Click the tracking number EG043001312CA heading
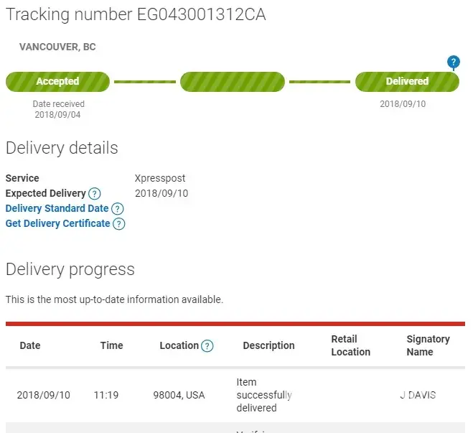473x433 pixels. pos(136,14)
